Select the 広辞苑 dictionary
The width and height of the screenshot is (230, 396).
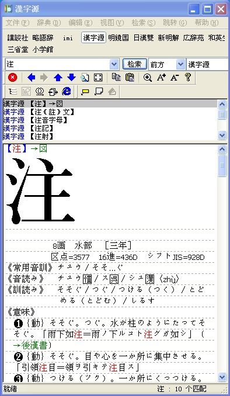193,38
